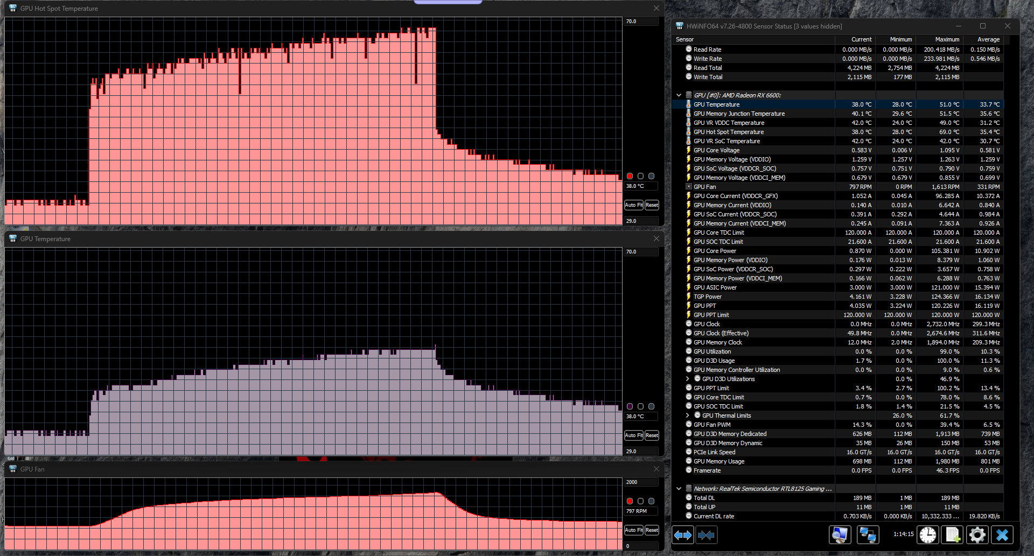Click the fan icon of GPU Fan row
This screenshot has width=1034, height=556.
(x=688, y=187)
